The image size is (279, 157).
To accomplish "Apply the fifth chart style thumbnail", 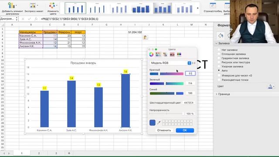I will (163, 8).
